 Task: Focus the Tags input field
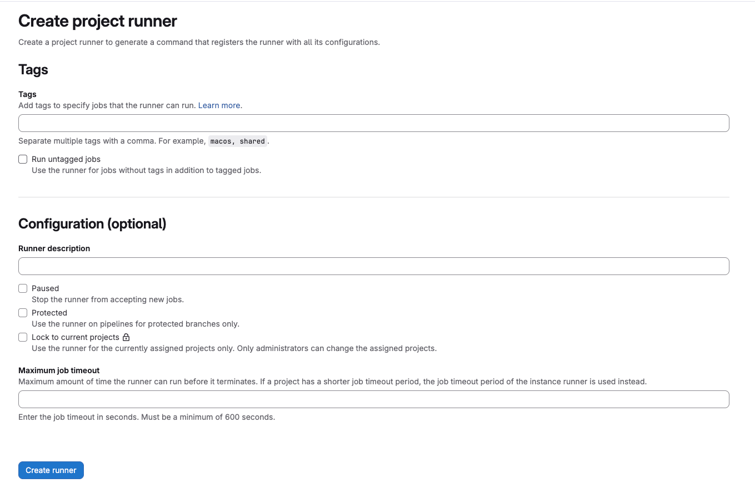pyautogui.click(x=374, y=123)
